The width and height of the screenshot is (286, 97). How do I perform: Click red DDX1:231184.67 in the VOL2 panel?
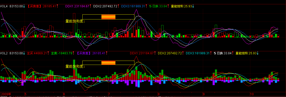(142, 53)
